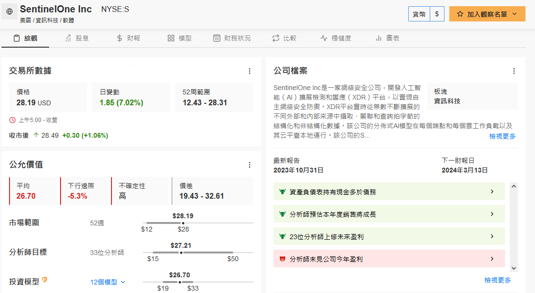Image resolution: width=535 pixels, height=293 pixels.
Task: Switch to the 股息 dividends tab
Action: 77,38
